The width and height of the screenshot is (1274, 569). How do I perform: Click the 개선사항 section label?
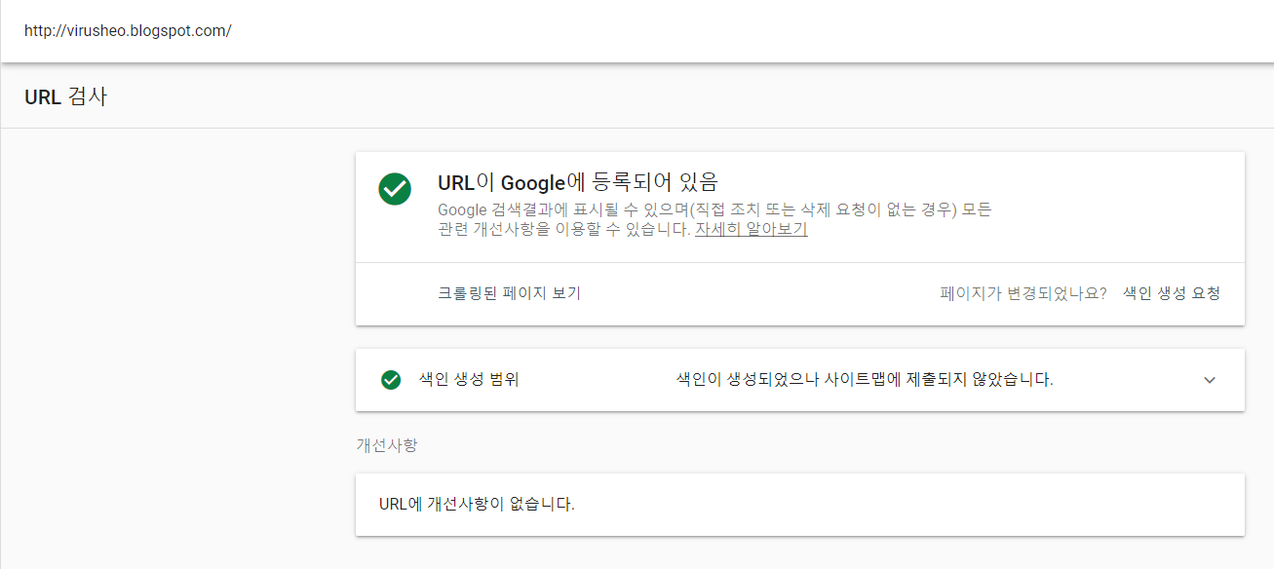[387, 445]
